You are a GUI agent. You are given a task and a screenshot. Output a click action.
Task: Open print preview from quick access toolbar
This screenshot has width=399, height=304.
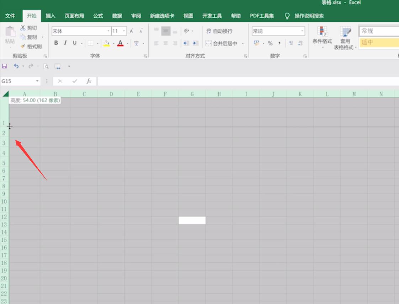click(46, 66)
